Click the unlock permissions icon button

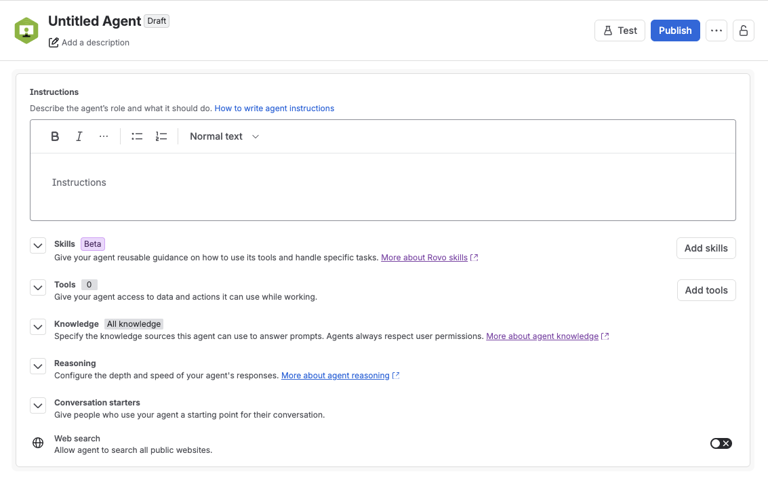743,31
